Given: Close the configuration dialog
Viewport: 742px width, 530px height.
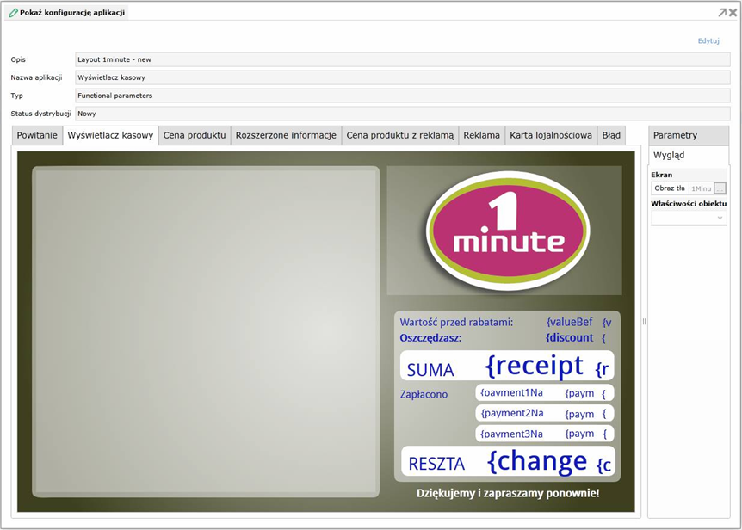Looking at the screenshot, I should pyautogui.click(x=733, y=13).
